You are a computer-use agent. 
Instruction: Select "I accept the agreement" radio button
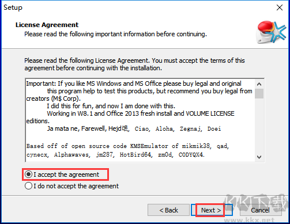click(28, 174)
